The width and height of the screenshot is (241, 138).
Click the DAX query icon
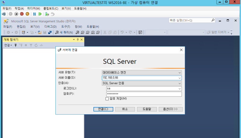click(98, 32)
